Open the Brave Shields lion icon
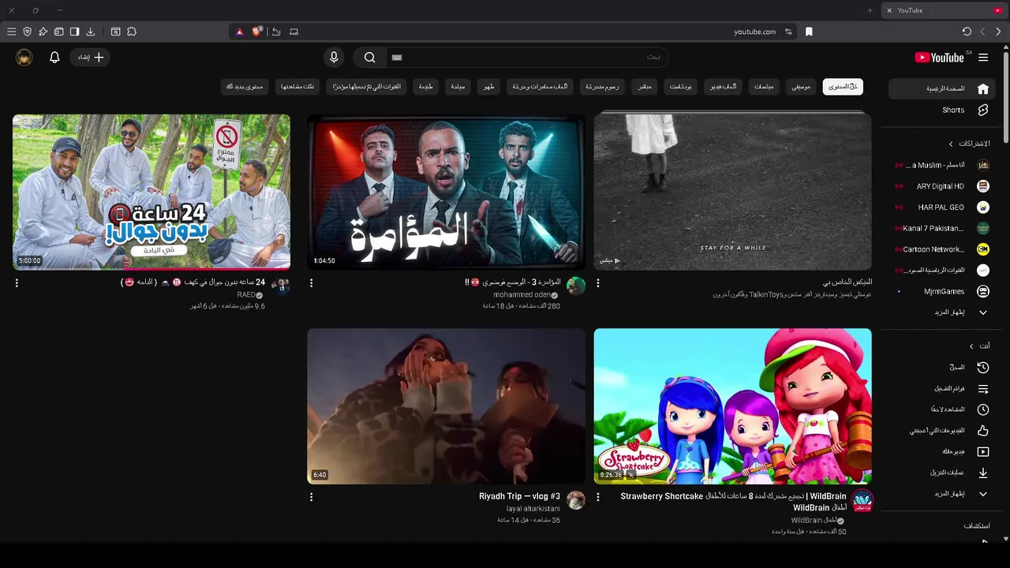Screen dimensions: 1010x568 point(257,32)
